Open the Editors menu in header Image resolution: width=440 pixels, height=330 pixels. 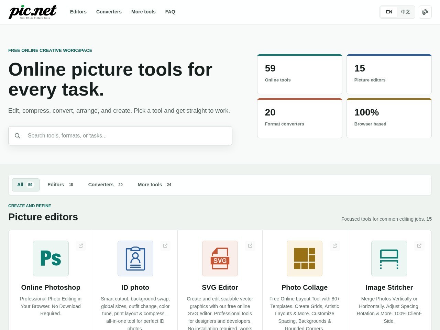78,12
